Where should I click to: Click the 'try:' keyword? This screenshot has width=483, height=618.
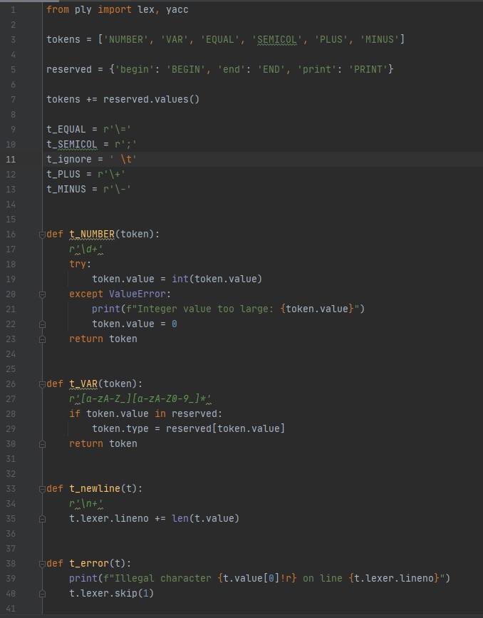[x=80, y=264]
